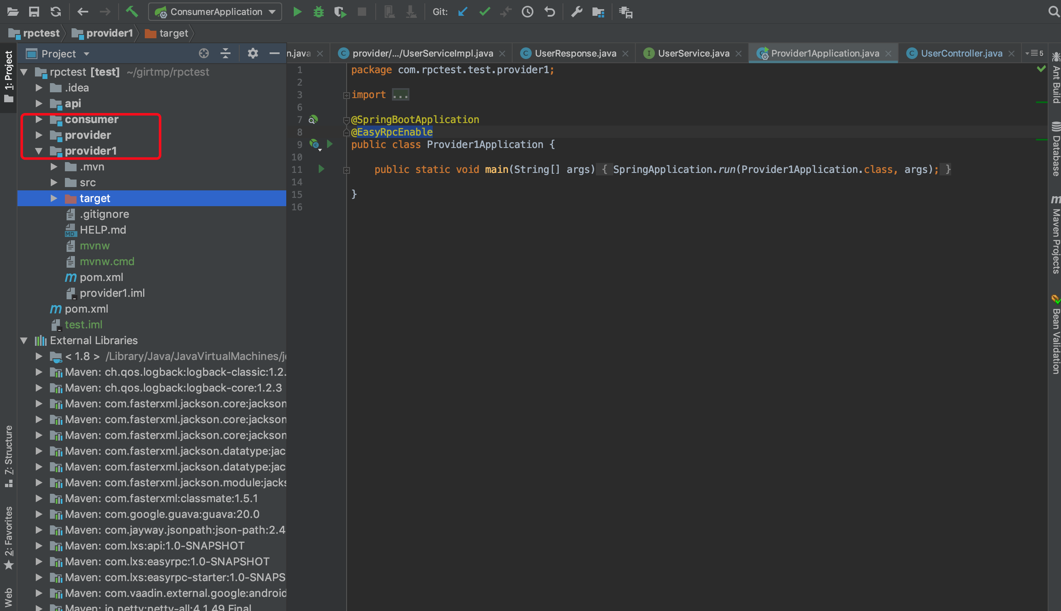Click the Git revert undo icon

point(549,12)
